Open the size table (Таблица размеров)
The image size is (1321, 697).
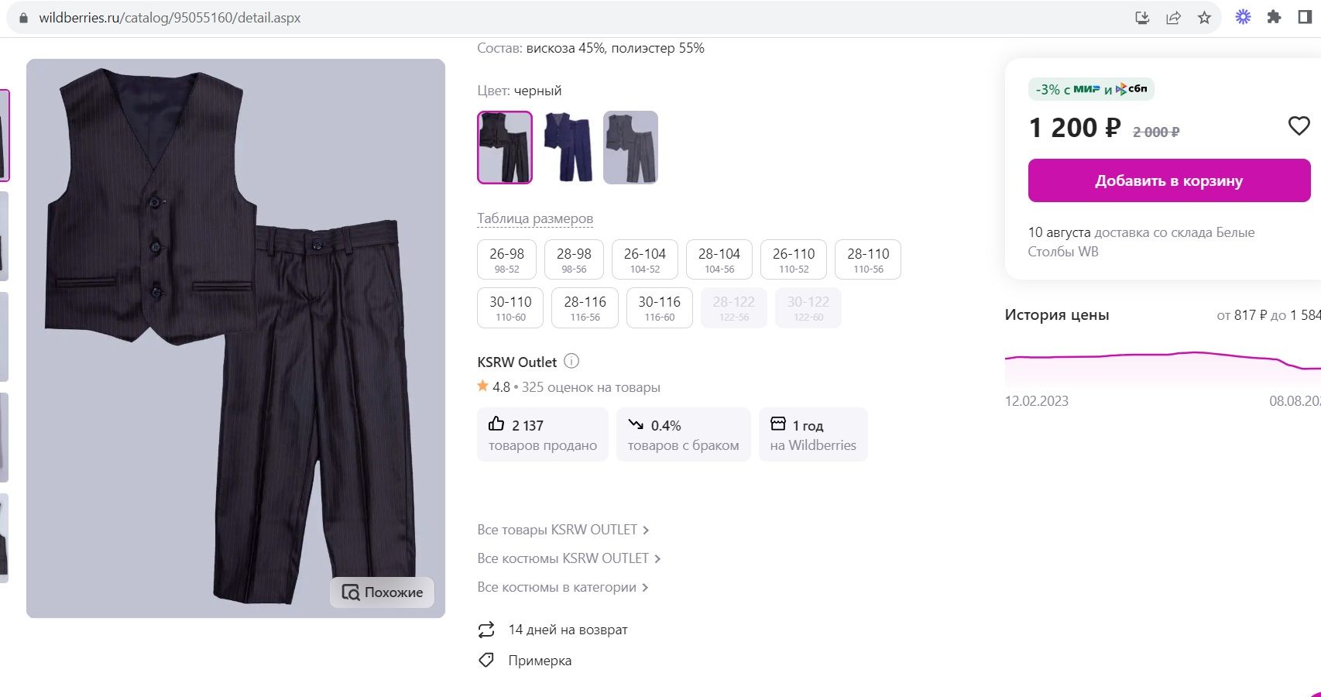(x=535, y=218)
